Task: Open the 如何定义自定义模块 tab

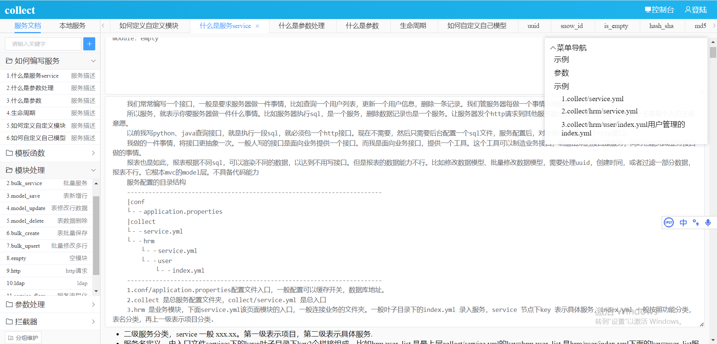Action: 149,26
